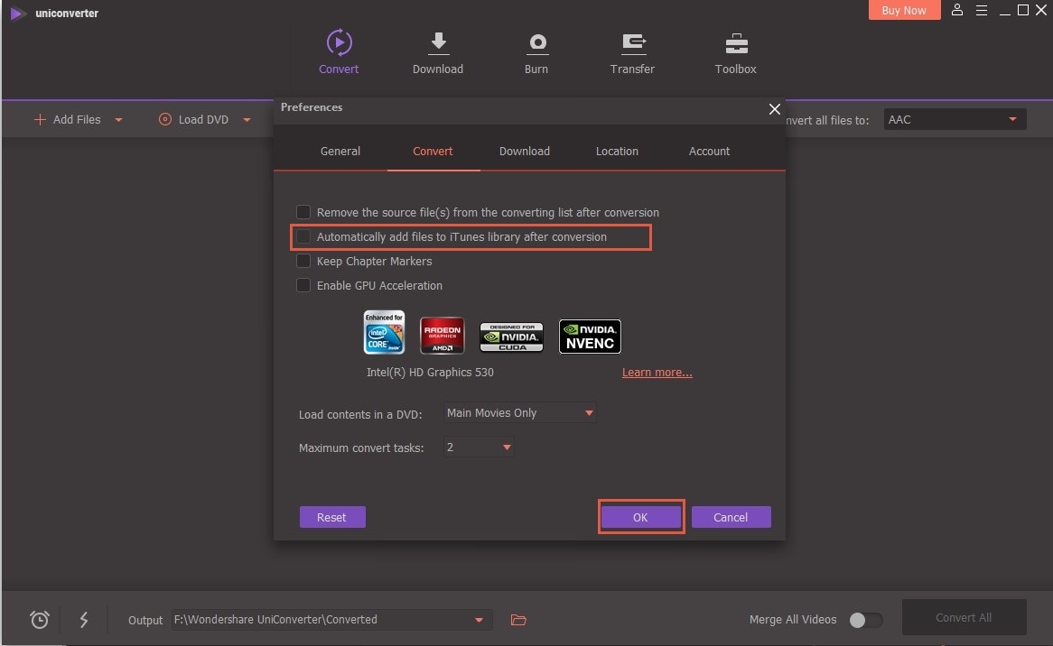Open the user account icon
This screenshot has width=1053, height=646.
[x=957, y=10]
